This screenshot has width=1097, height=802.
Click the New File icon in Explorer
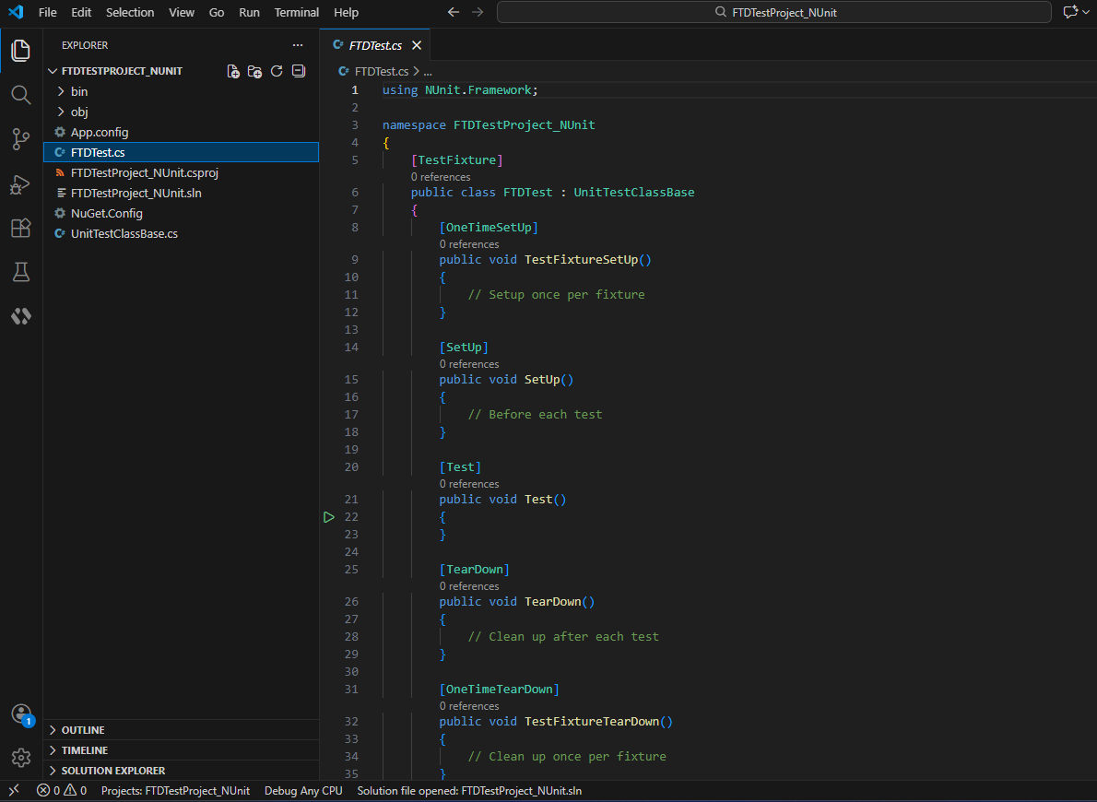point(233,71)
